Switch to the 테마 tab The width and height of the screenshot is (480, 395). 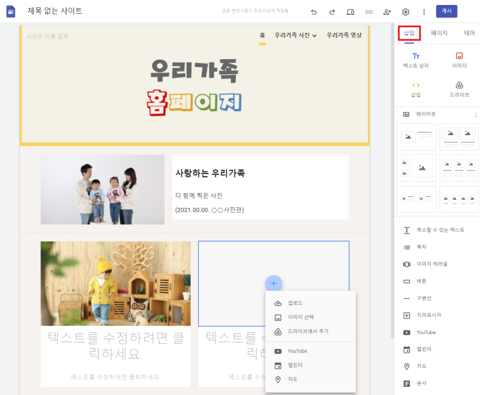(469, 33)
